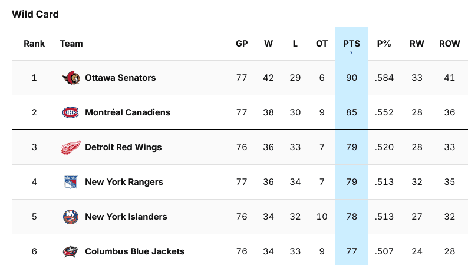468x265 pixels.
Task: Sort table by P% column header
Action: (384, 44)
